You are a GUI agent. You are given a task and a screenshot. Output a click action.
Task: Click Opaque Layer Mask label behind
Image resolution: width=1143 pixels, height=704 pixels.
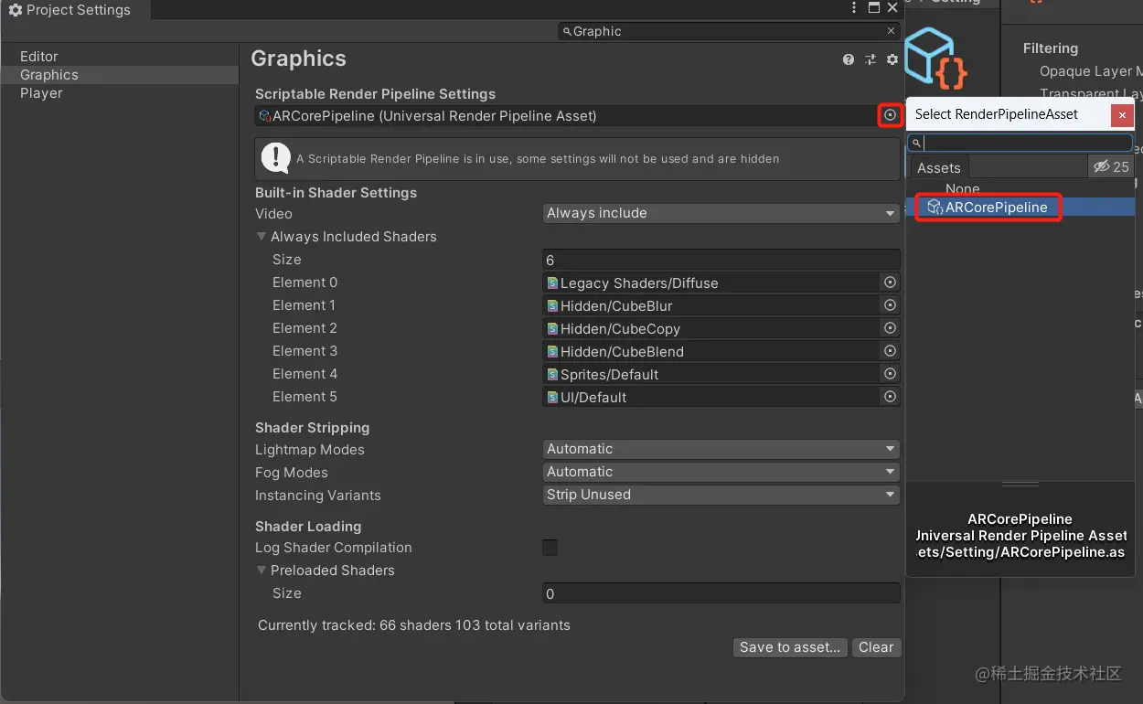click(1091, 71)
